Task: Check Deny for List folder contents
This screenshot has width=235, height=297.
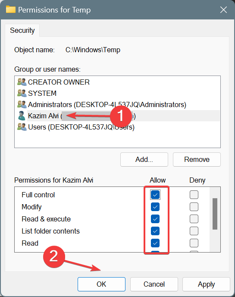Action: click(194, 231)
